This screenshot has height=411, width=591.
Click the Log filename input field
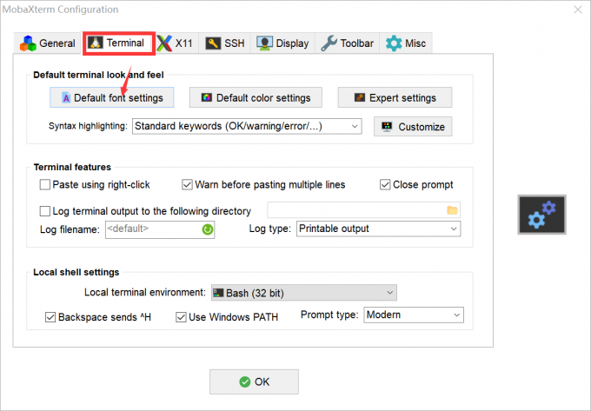pos(160,229)
